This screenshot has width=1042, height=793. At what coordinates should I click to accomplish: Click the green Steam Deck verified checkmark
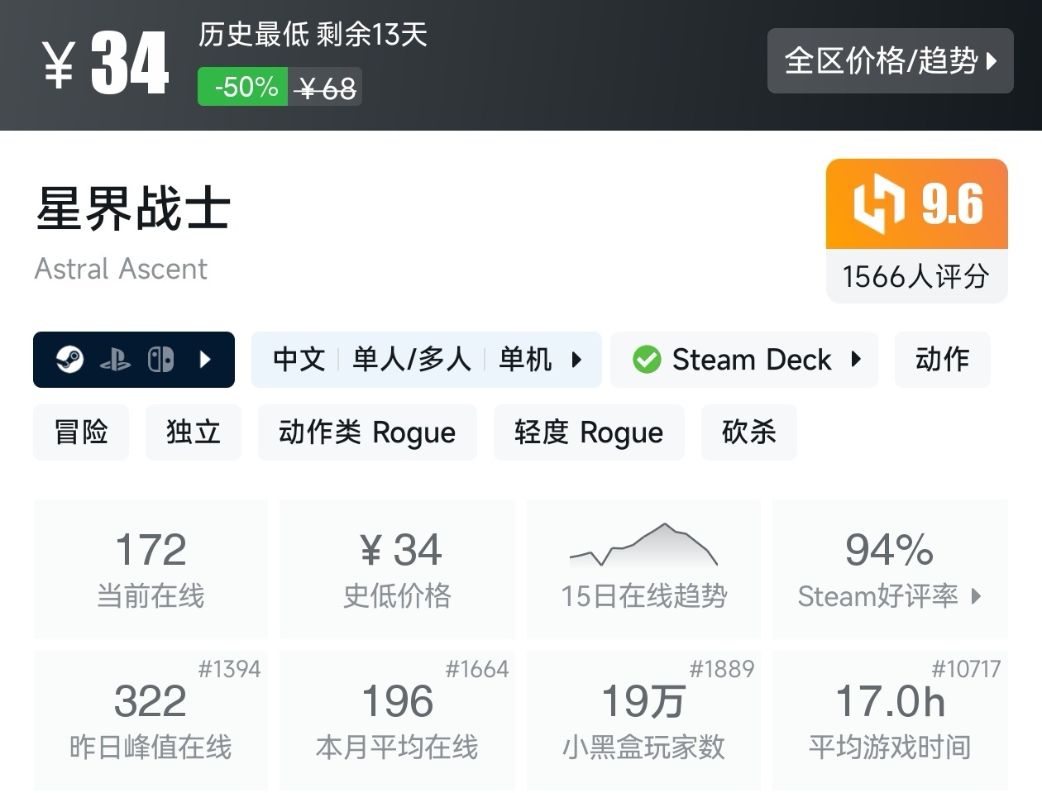pos(647,360)
